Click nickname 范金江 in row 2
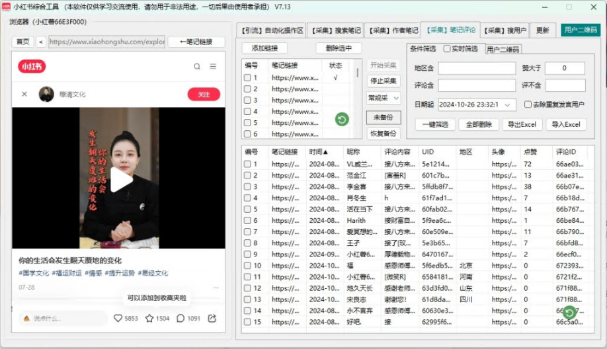The image size is (607, 349). coord(356,175)
